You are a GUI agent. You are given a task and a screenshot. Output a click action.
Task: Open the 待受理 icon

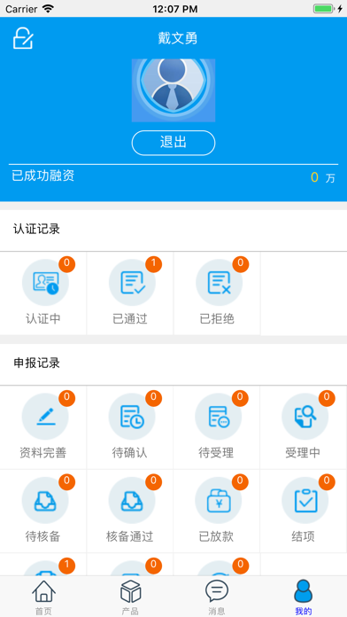point(219,417)
